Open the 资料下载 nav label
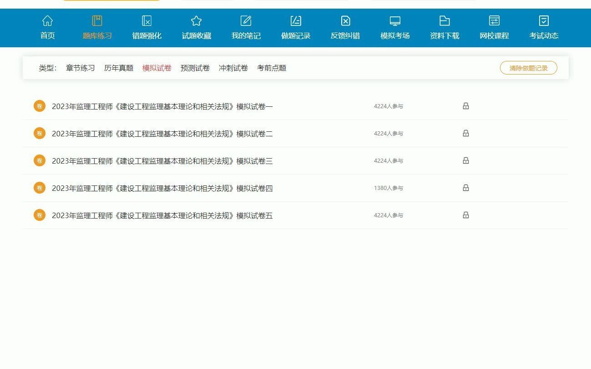The height and width of the screenshot is (369, 591). coord(445,36)
